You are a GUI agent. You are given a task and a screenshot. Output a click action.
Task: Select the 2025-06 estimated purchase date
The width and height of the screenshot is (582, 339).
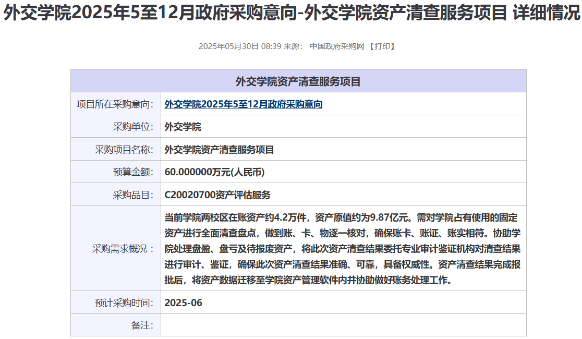[x=183, y=302]
